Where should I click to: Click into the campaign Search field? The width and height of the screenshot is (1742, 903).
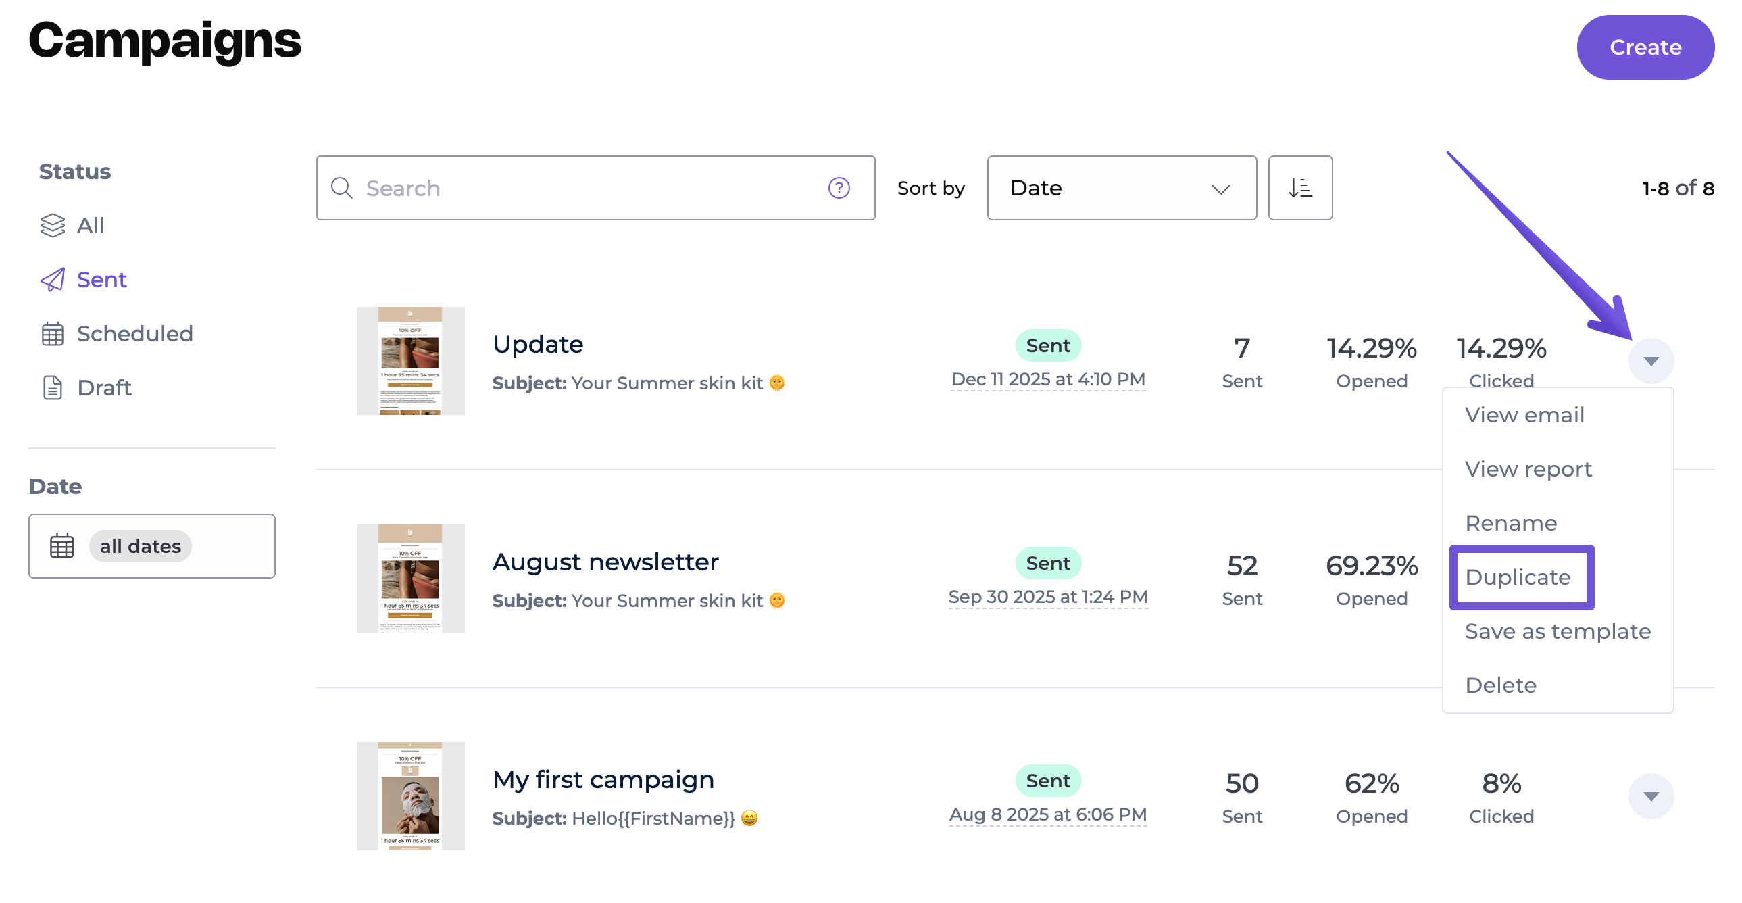point(595,188)
